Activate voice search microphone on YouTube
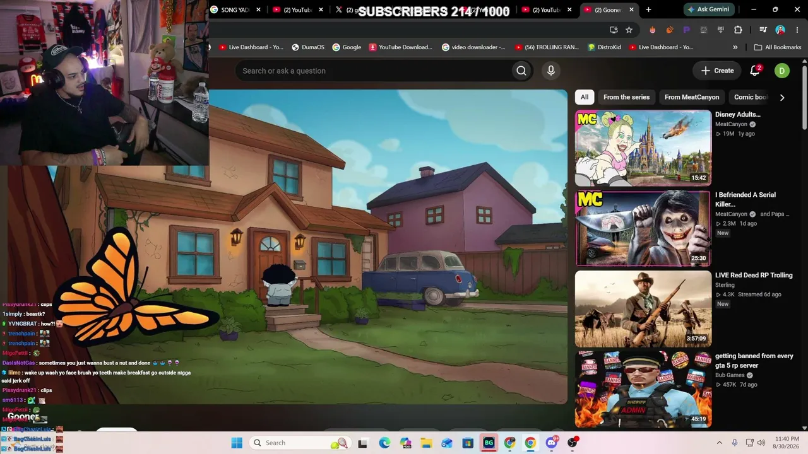Viewport: 808px width, 454px height. pyautogui.click(x=551, y=71)
